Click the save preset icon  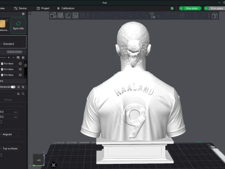(18, 94)
